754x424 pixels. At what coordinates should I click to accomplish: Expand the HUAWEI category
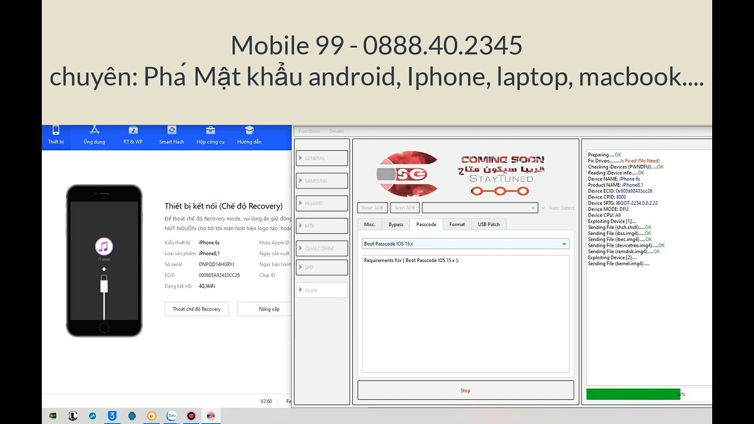(322, 203)
